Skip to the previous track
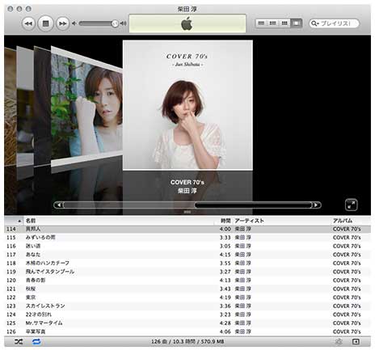Viewport: 375px width, 351px height. 28,23
